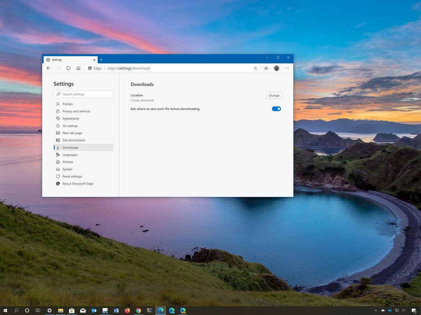421x315 pixels.
Task: Open the Settings and more menu
Action: click(x=287, y=68)
